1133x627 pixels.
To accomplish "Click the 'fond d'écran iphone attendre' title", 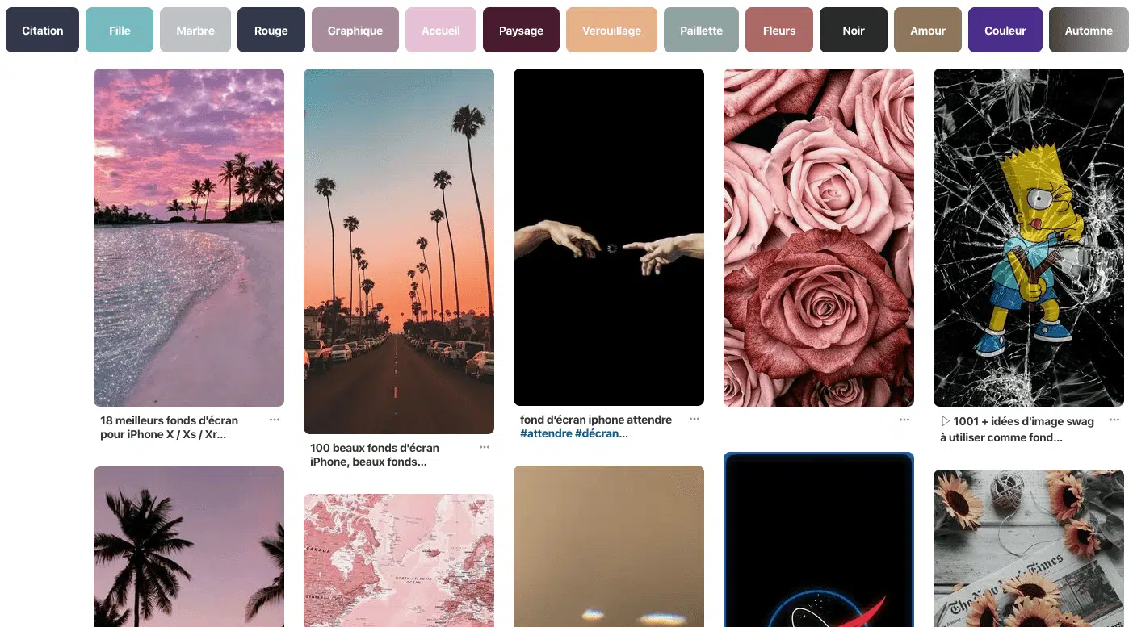I will [596, 420].
